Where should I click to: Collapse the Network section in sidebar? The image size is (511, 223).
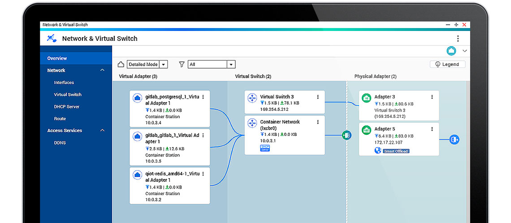102,70
